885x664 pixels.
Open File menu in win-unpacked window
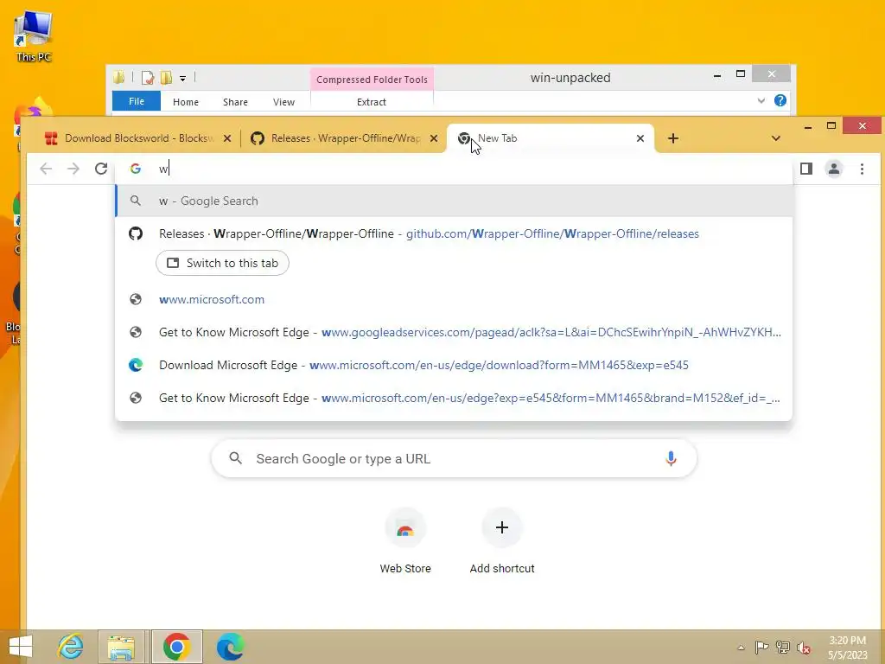(137, 101)
